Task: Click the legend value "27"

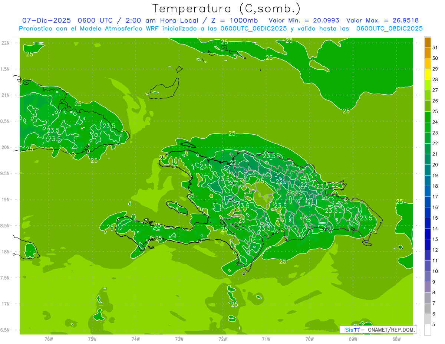Action: pos(435,90)
